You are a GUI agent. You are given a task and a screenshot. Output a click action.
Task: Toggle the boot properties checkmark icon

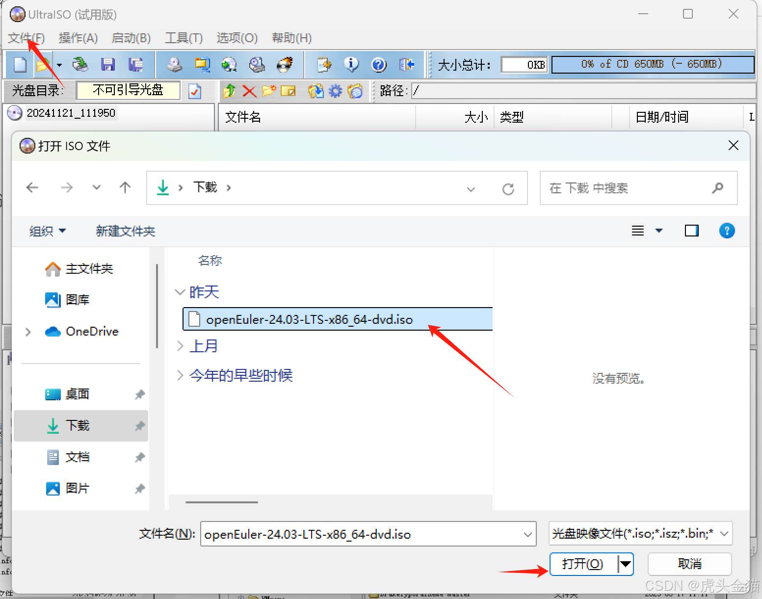coord(195,91)
